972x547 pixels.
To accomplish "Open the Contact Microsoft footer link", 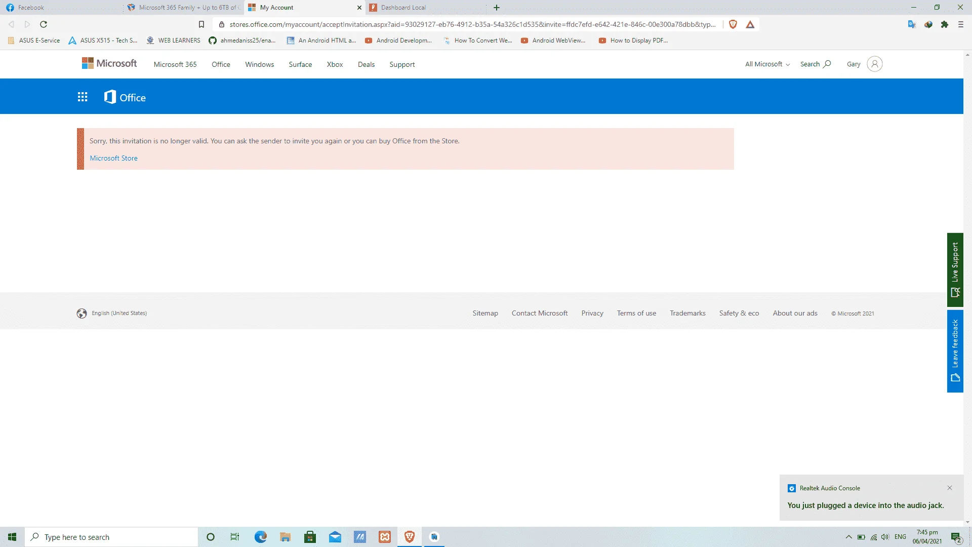I will [x=540, y=313].
